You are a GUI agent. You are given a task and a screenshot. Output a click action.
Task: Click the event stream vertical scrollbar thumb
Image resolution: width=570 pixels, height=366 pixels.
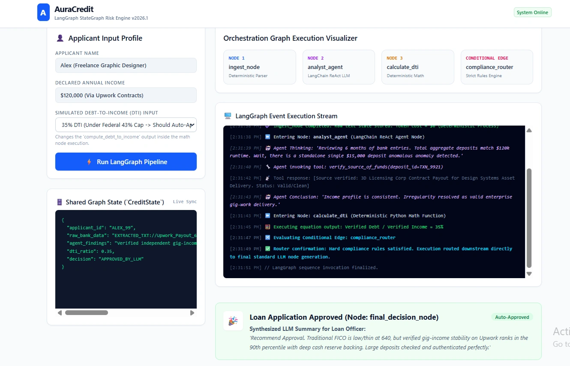coord(529,218)
